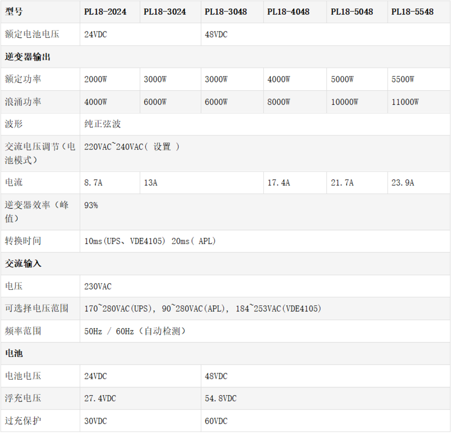Select the 逆变器效率 row label
The height and width of the screenshot is (433, 451).
coord(37,212)
